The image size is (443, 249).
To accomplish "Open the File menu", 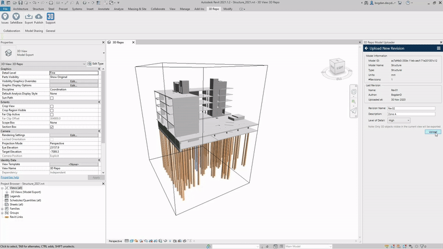I will (x=5, y=9).
